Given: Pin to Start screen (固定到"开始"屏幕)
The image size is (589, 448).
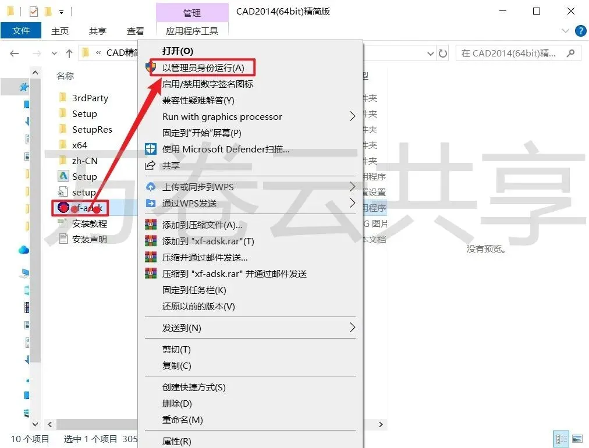Looking at the screenshot, I should pyautogui.click(x=202, y=133).
